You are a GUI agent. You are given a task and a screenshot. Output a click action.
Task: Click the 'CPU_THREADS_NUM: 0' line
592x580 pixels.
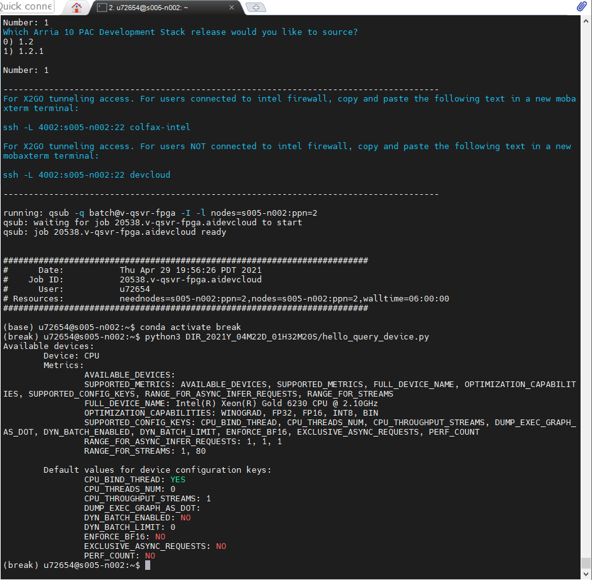coord(130,489)
